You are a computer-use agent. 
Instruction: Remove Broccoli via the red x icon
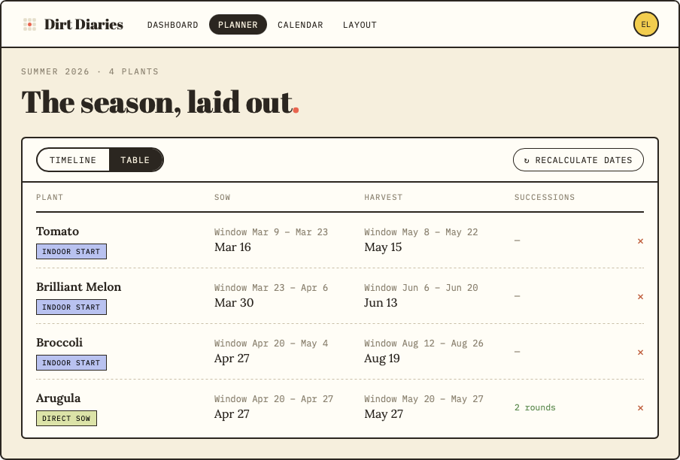(640, 353)
